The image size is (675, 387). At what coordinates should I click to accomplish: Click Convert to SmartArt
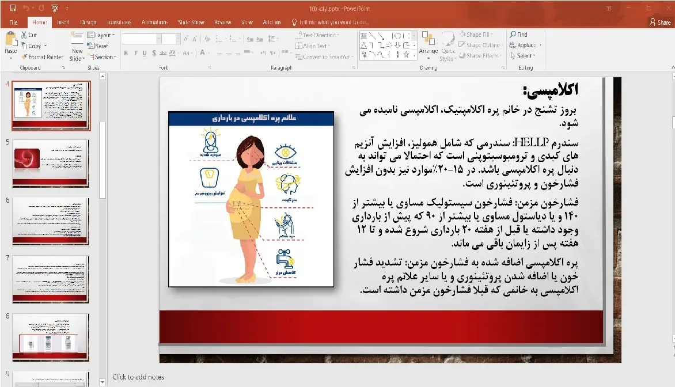tap(325, 57)
